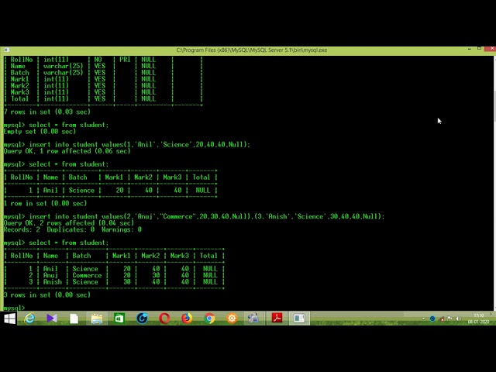Viewport: 496px width, 372px height.
Task: Click '3 rows in set (0.00 sec)'
Action: [x=46, y=294]
